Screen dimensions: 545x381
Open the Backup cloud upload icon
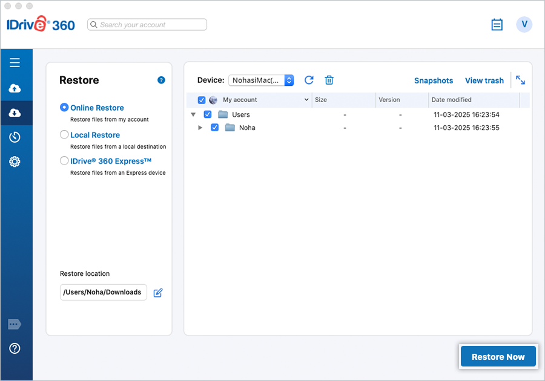15,89
